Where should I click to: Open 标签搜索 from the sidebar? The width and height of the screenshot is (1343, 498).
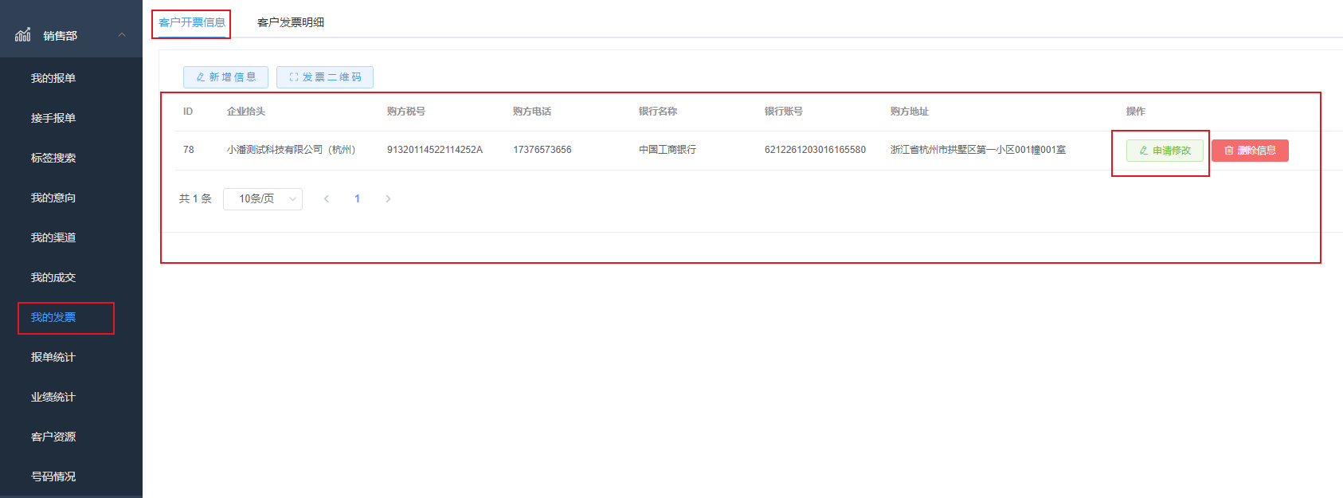tap(53, 158)
